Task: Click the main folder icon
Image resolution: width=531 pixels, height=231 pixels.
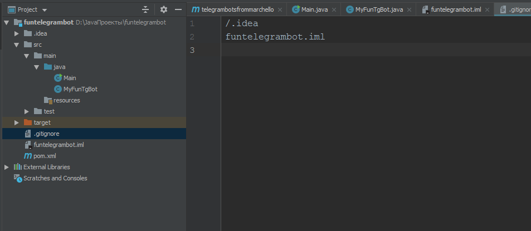Action: [x=37, y=56]
